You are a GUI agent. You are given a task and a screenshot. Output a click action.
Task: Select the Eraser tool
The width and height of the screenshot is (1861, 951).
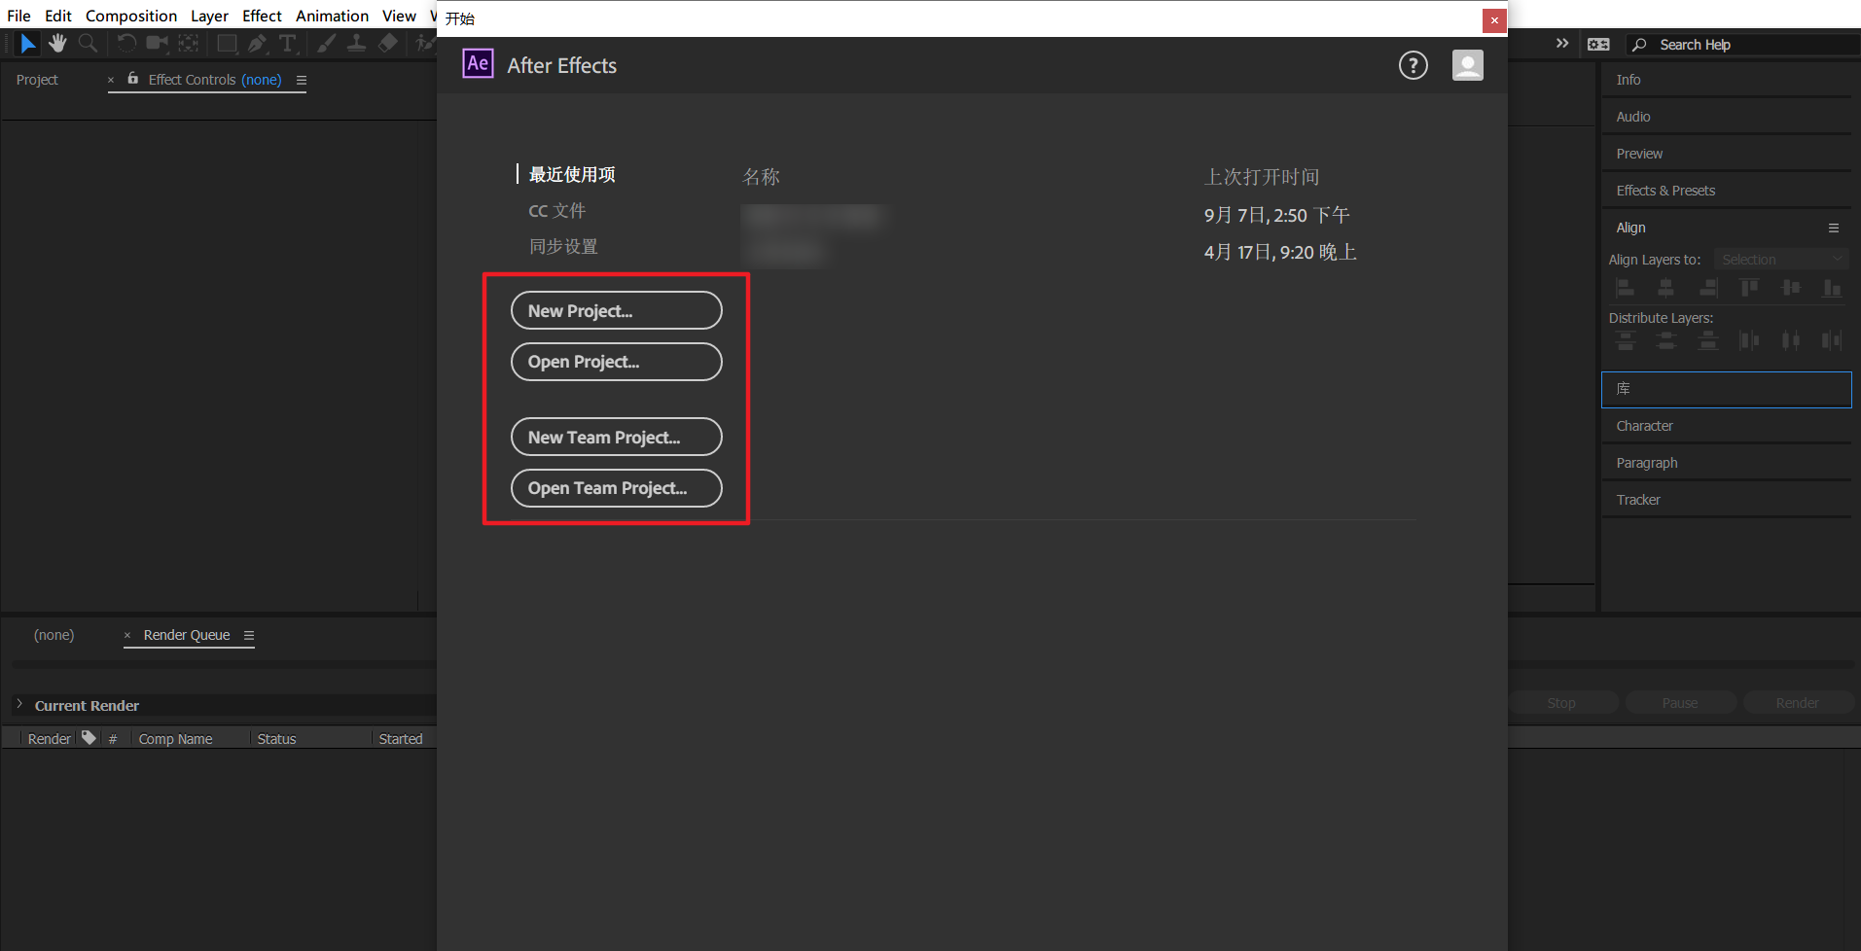tap(387, 44)
